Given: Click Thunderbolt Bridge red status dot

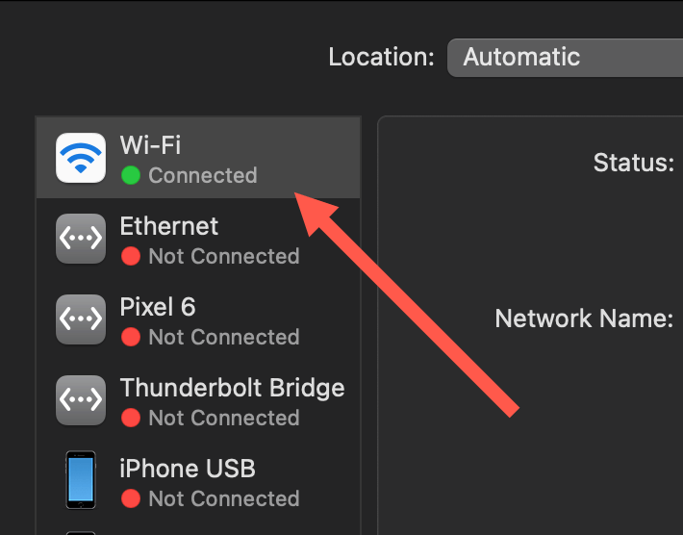Looking at the screenshot, I should tap(131, 418).
